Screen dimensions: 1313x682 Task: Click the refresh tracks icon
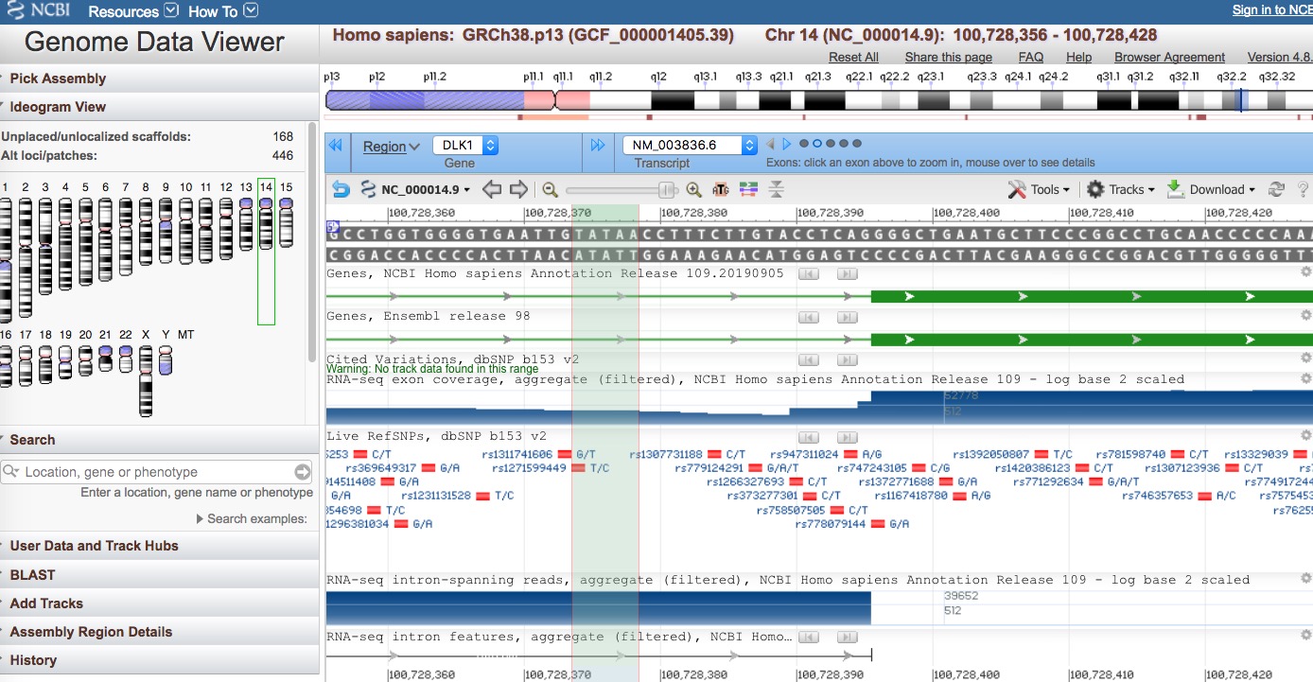coord(1276,189)
